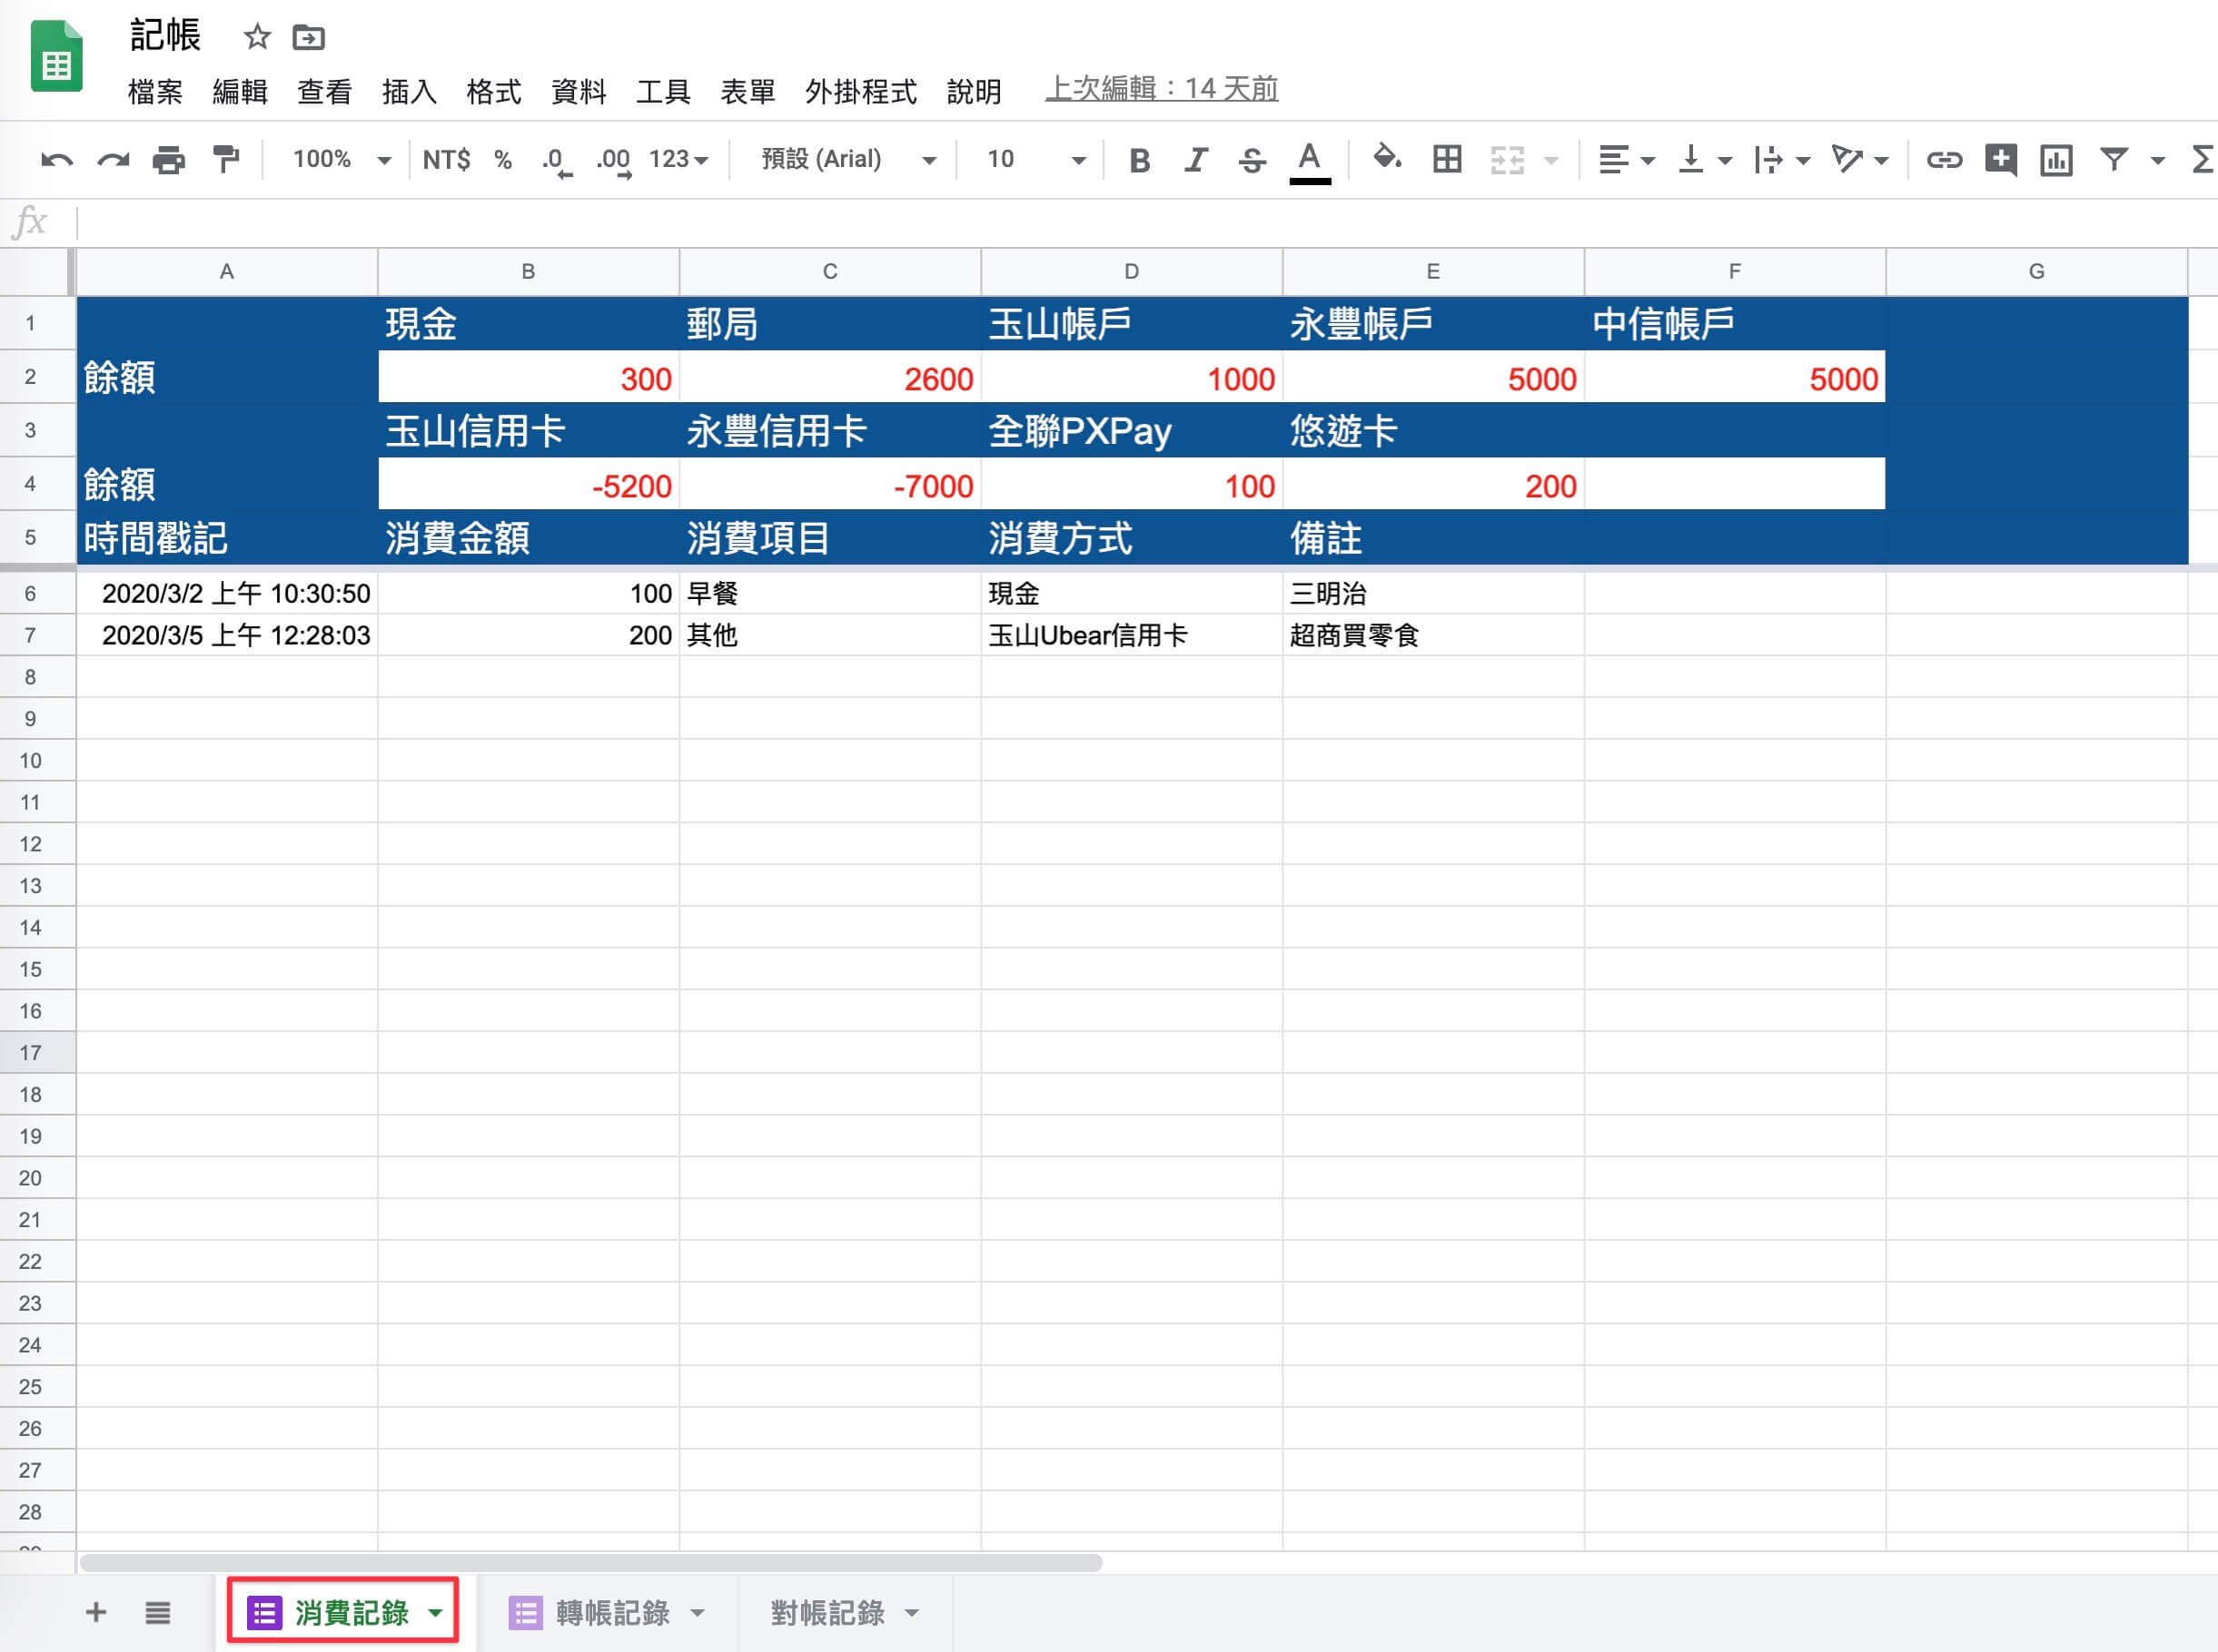
Task: Add a new sheet with plus button
Action: click(96, 1612)
